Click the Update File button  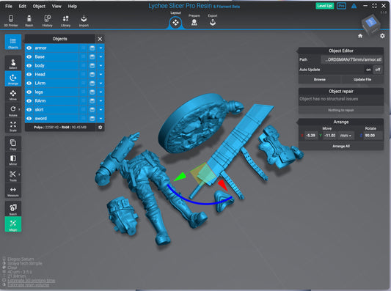tap(362, 79)
